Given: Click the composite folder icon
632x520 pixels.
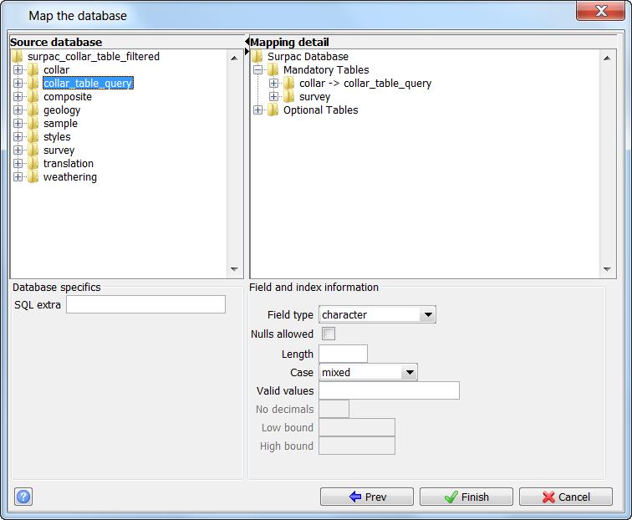Looking at the screenshot, I should (33, 97).
